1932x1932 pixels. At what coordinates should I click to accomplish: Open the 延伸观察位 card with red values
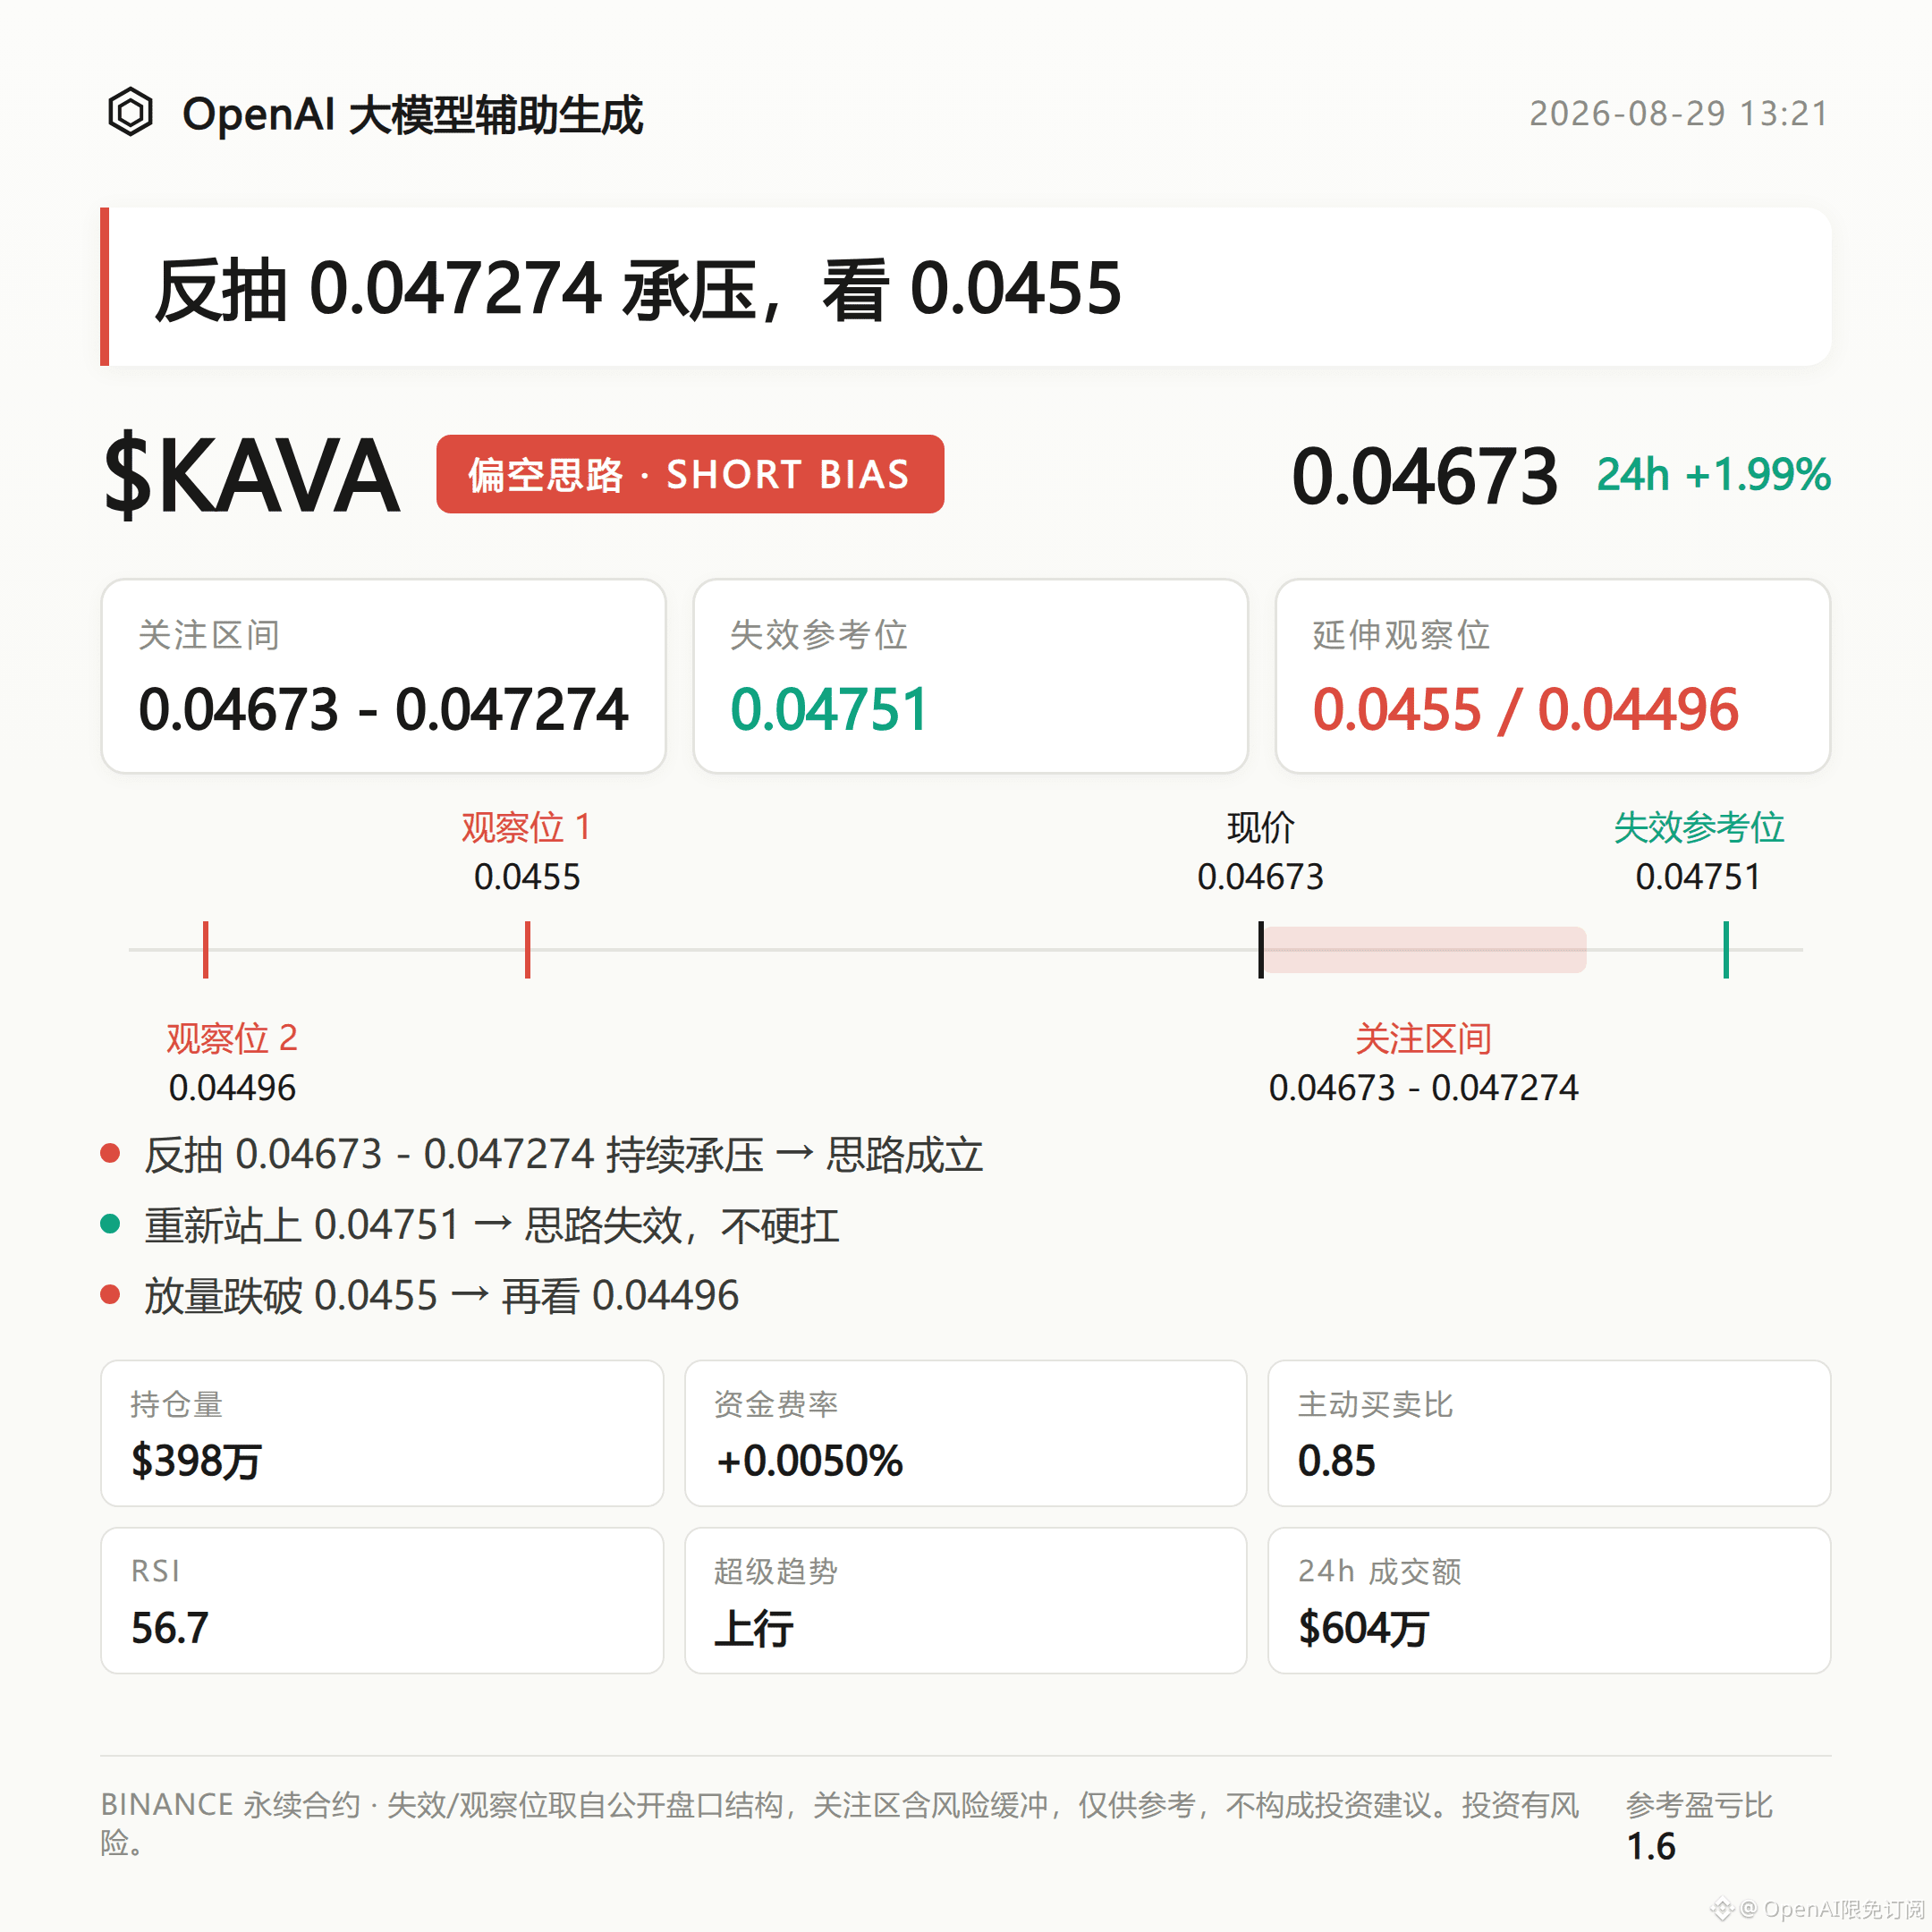pyautogui.click(x=1553, y=676)
